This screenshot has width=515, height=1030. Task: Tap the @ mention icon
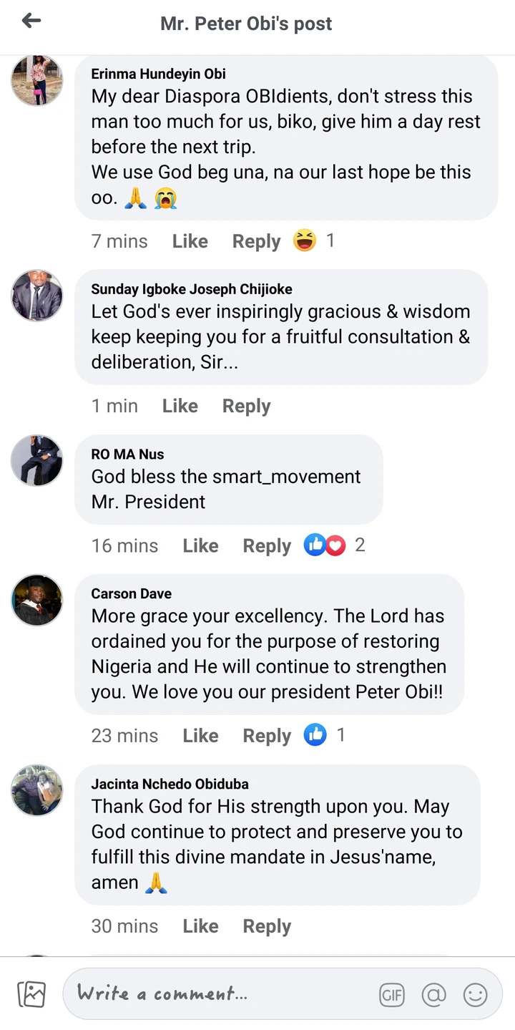pyautogui.click(x=433, y=994)
